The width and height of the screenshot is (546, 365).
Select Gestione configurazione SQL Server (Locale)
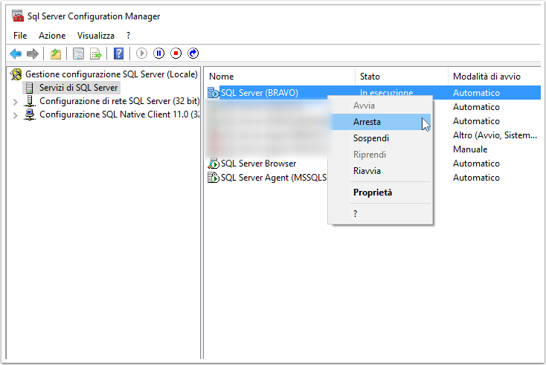(112, 74)
